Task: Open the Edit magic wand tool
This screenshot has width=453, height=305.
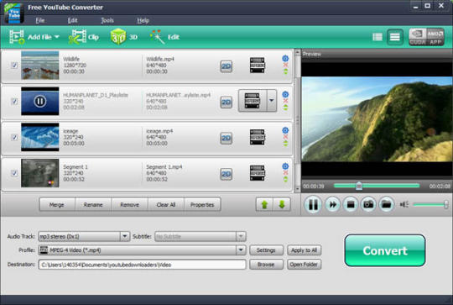Action: click(157, 37)
